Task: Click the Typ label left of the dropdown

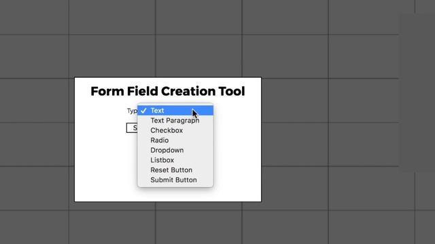Action: click(x=132, y=111)
